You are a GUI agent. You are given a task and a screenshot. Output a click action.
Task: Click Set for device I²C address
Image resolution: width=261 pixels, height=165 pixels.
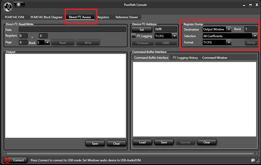coord(142,30)
